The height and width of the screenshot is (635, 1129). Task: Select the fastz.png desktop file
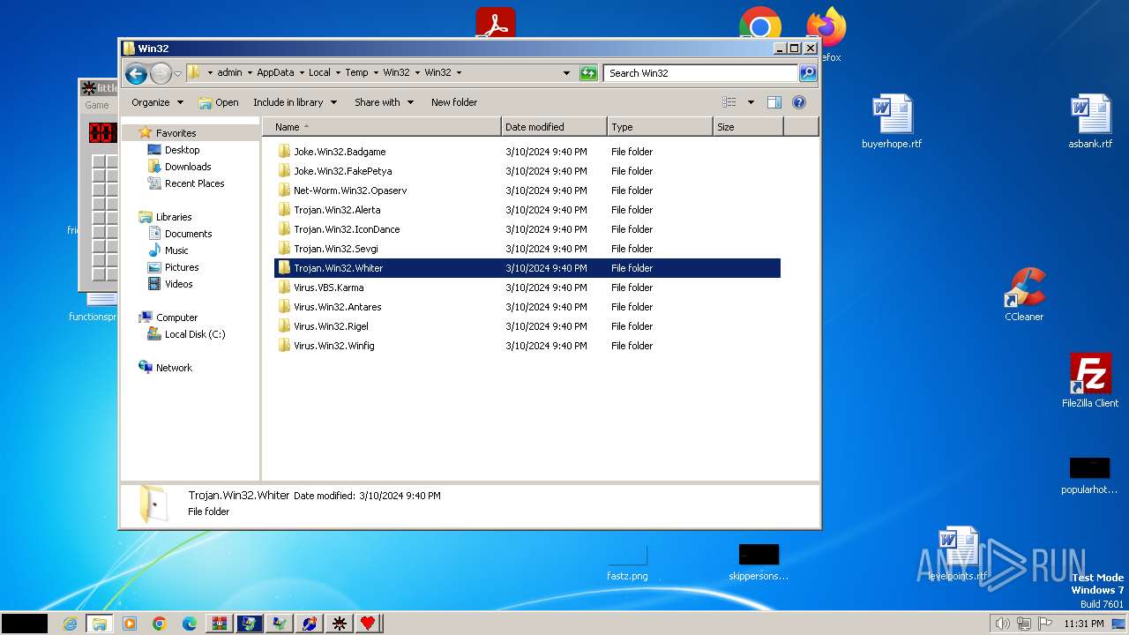[x=627, y=563]
